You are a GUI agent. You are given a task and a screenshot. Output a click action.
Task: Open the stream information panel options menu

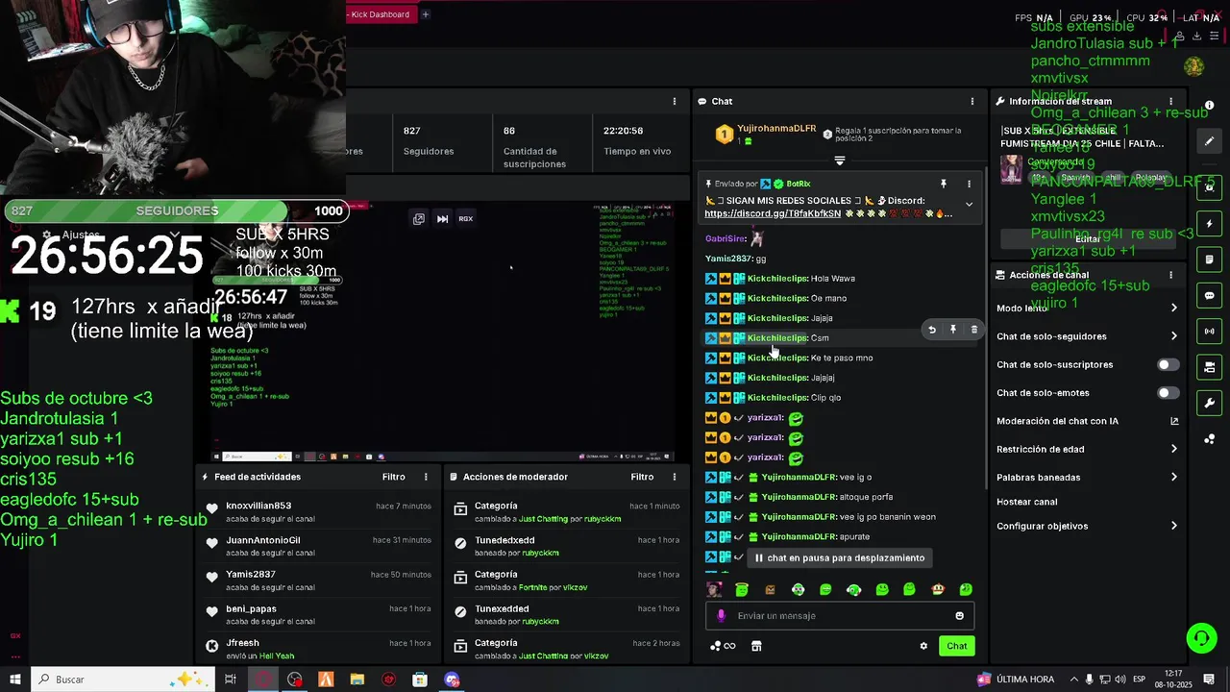[x=1170, y=101]
